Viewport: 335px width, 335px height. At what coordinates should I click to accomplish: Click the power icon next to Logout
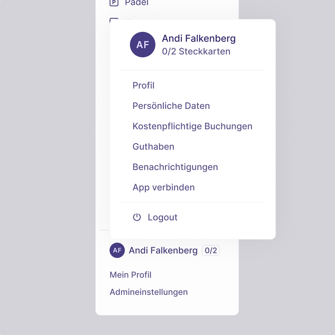pyautogui.click(x=137, y=217)
